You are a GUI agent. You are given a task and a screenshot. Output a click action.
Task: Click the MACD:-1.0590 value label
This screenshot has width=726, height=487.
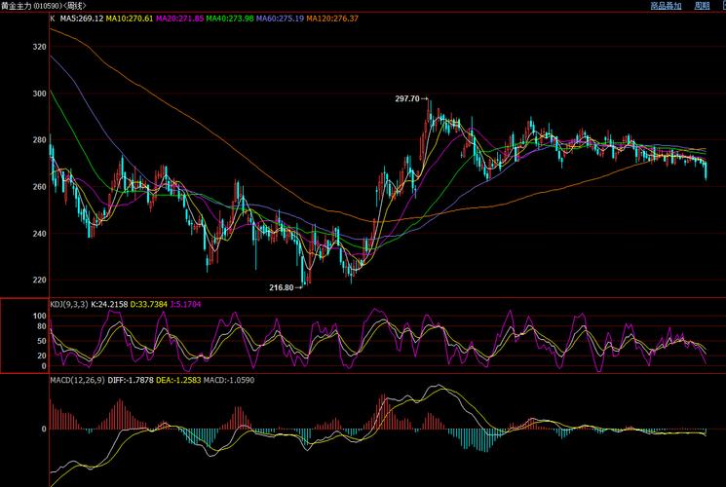pyautogui.click(x=229, y=380)
